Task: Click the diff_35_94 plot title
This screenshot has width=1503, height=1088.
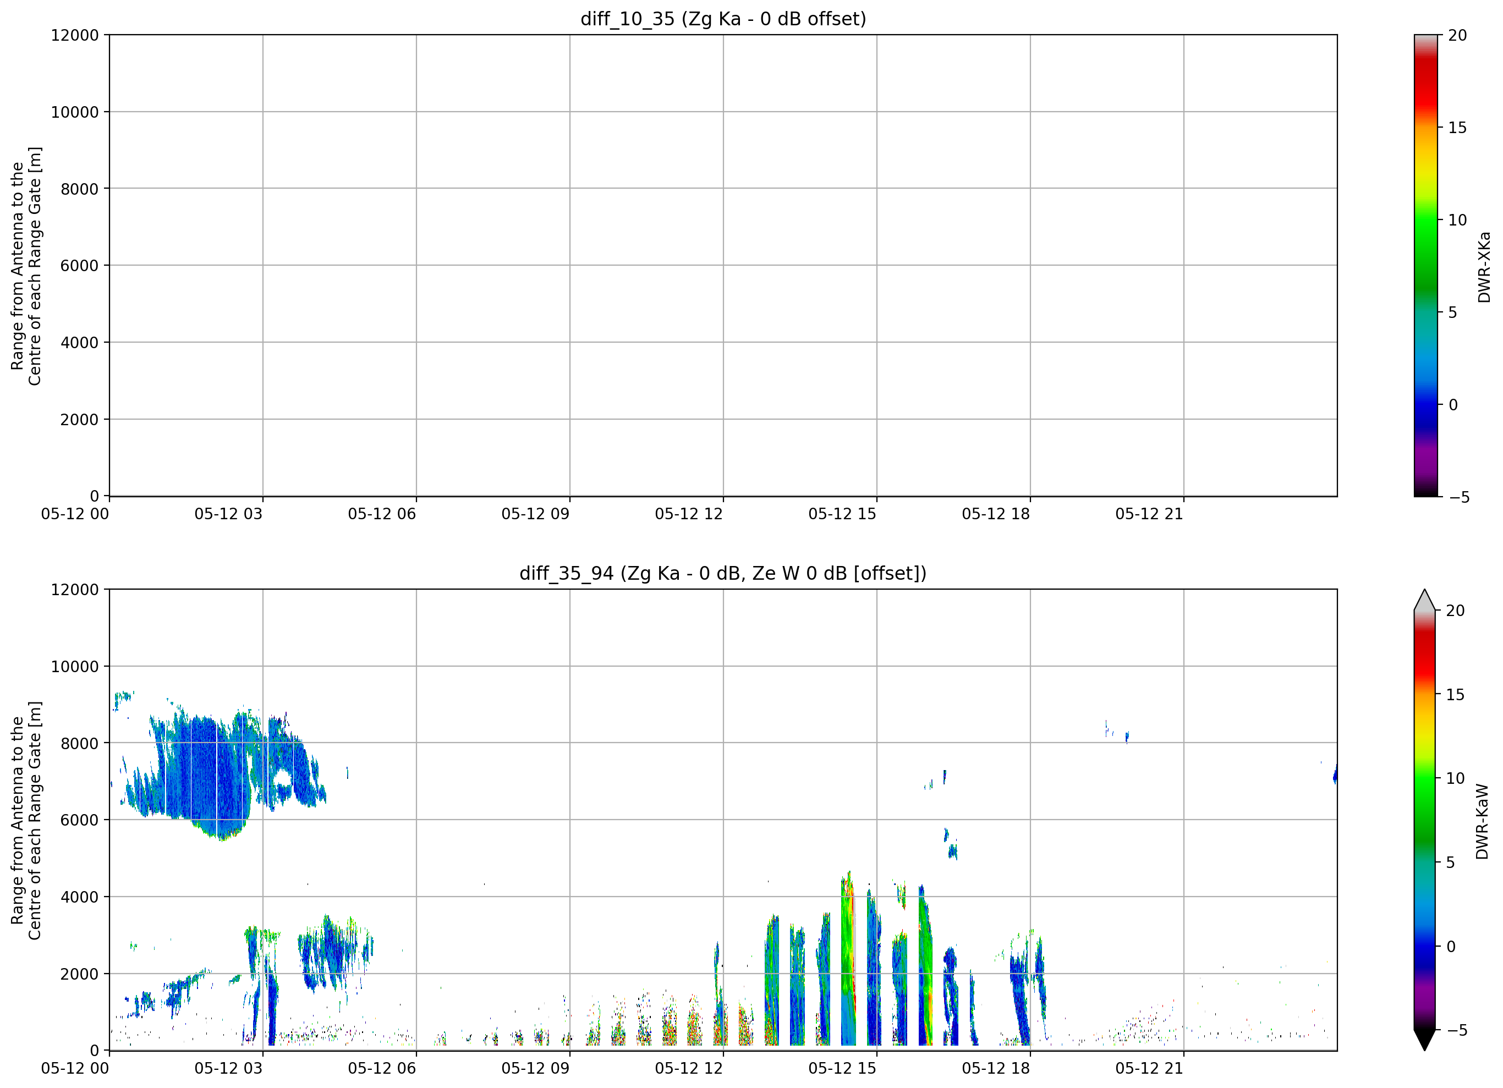Action: click(723, 573)
